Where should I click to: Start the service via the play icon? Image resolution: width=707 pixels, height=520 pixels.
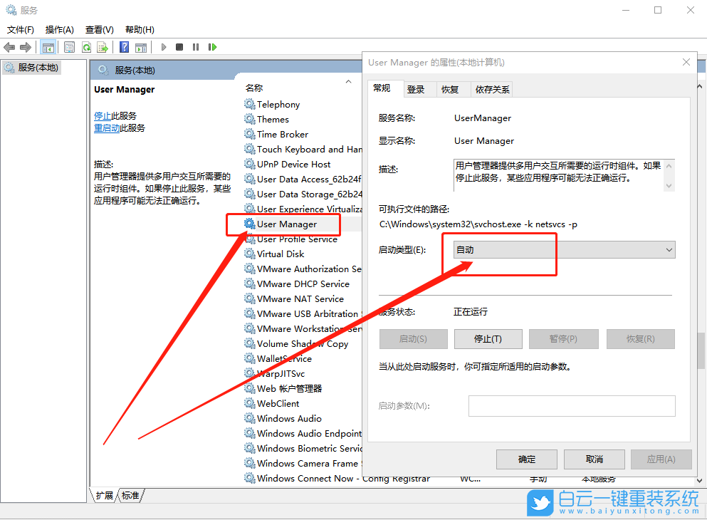164,47
